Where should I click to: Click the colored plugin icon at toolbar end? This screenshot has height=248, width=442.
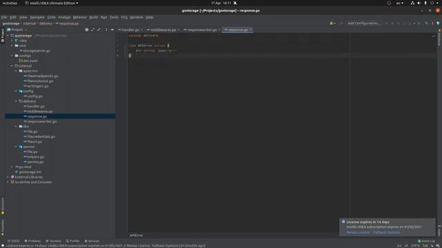tap(439, 23)
